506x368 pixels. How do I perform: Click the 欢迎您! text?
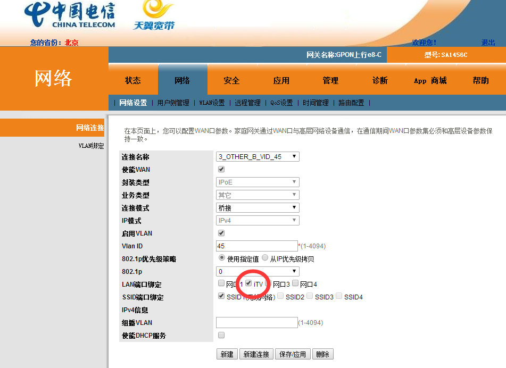coord(424,43)
